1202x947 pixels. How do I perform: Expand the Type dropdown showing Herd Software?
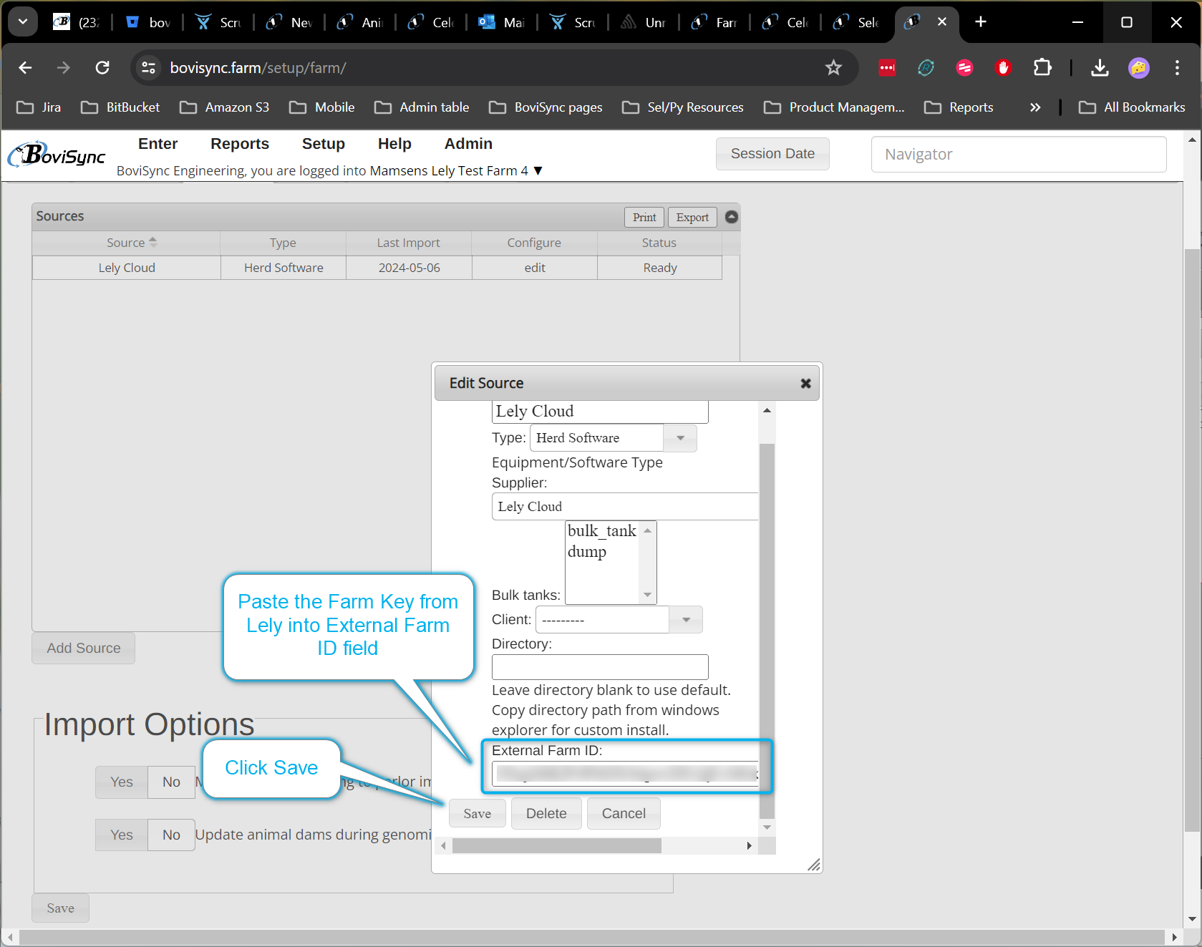tap(680, 438)
